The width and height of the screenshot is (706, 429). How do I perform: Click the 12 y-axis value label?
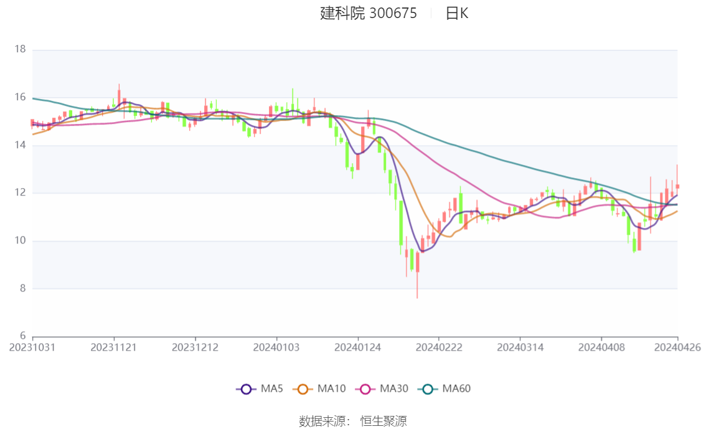(20, 192)
